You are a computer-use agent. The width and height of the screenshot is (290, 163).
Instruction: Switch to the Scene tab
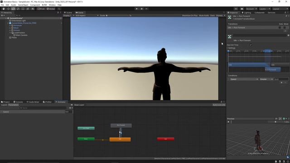[68, 13]
